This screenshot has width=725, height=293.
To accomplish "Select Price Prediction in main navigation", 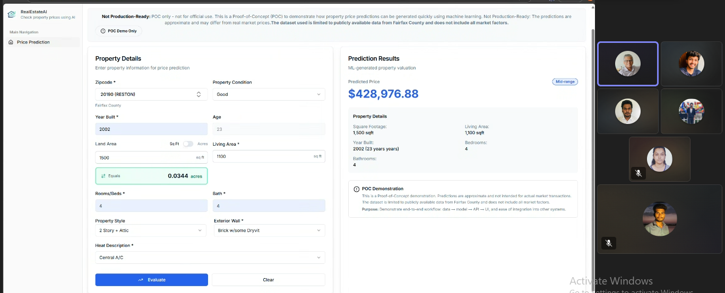I will tap(33, 42).
